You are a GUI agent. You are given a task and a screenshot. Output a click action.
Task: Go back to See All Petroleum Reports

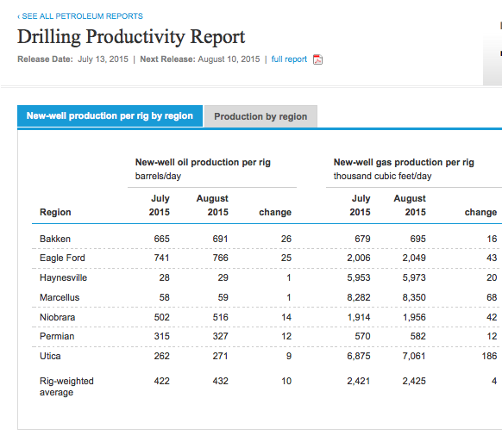tap(80, 16)
